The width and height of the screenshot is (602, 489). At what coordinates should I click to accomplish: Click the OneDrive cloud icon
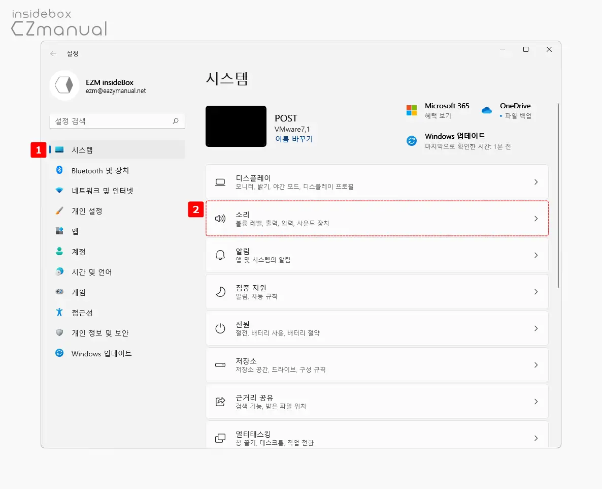coord(486,109)
